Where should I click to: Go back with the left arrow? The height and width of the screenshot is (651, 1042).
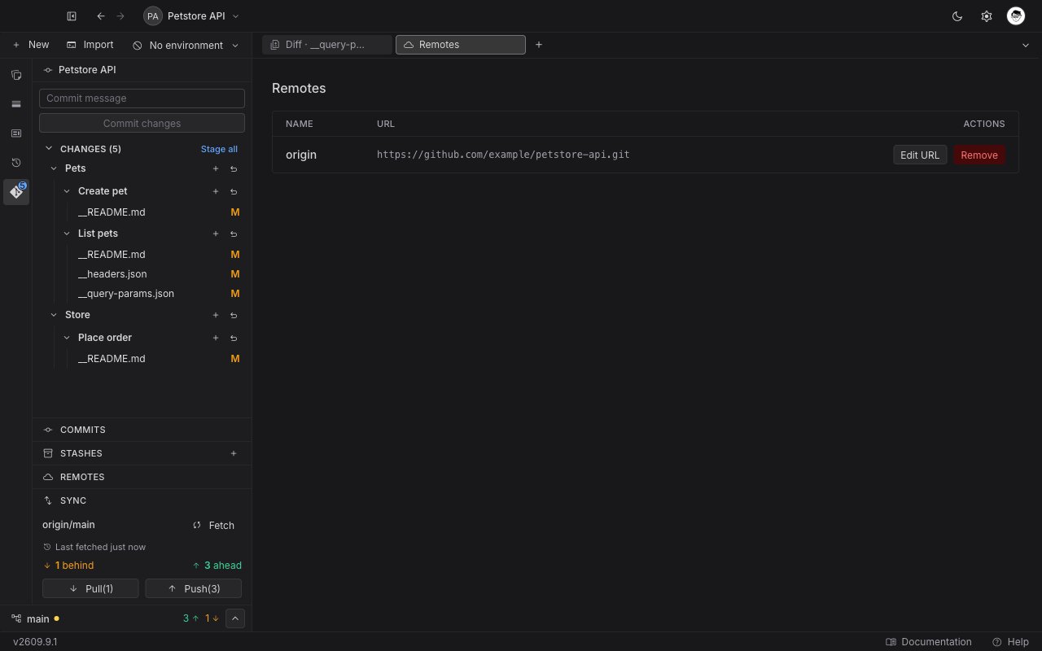(x=101, y=15)
